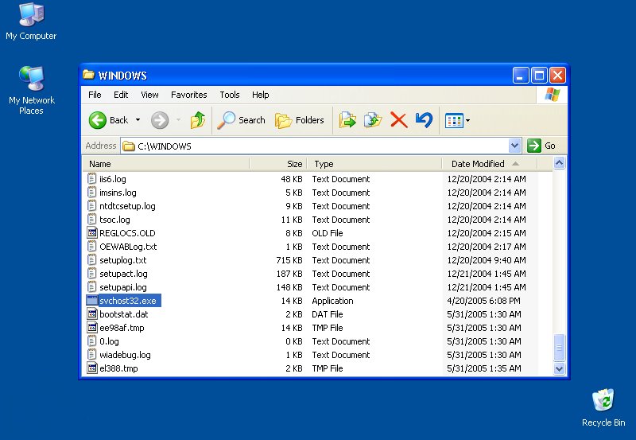Screen dimensions: 636x440
Task: Open the Search pane
Action: point(242,120)
